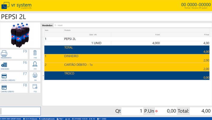Image resolution: width=212 pixels, height=120 pixels.
Task: Click the F12 window-plus icon
Action: pyautogui.click(x=35, y=87)
